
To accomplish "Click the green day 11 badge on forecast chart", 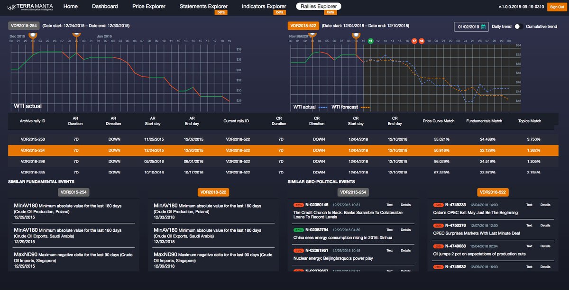I will point(371,41).
